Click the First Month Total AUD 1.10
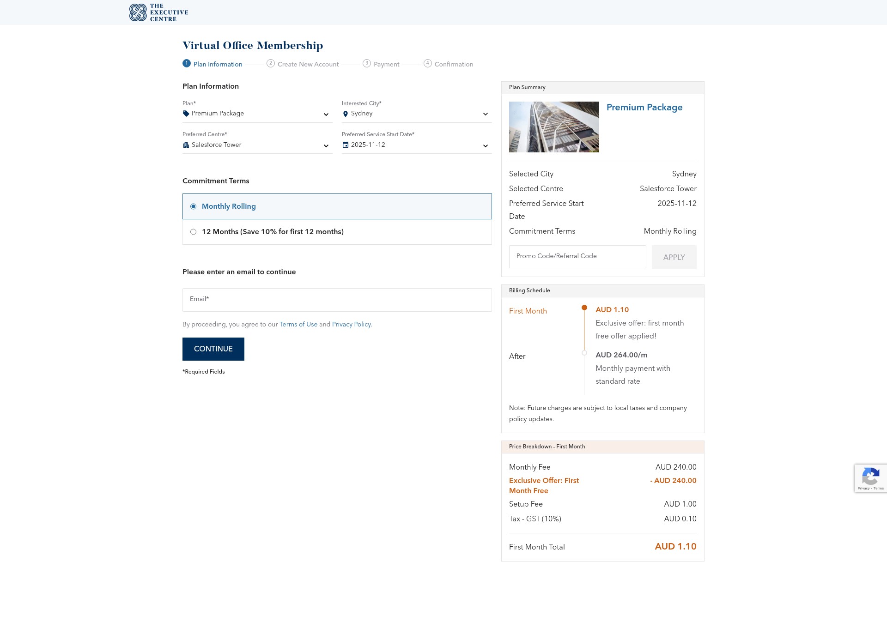Image resolution: width=887 pixels, height=622 pixels. [x=675, y=547]
